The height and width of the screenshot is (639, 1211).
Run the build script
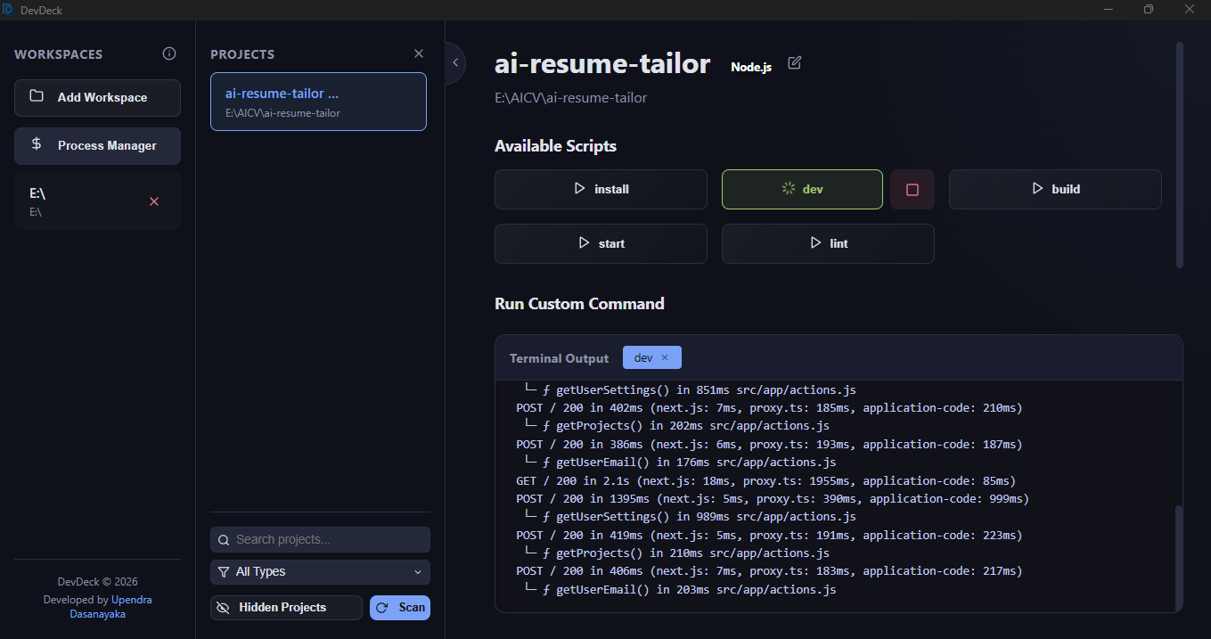[x=1055, y=189]
